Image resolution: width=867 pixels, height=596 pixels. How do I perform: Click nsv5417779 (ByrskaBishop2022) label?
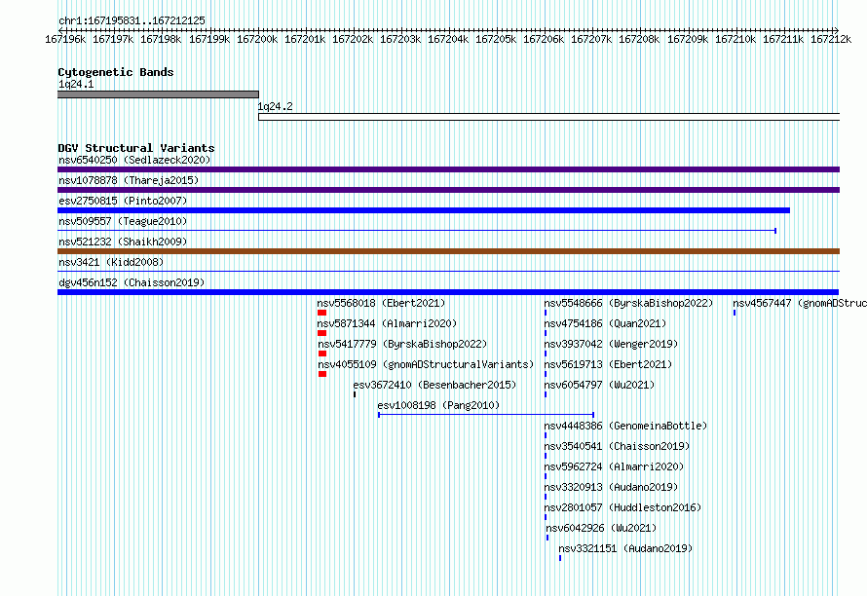click(x=402, y=344)
